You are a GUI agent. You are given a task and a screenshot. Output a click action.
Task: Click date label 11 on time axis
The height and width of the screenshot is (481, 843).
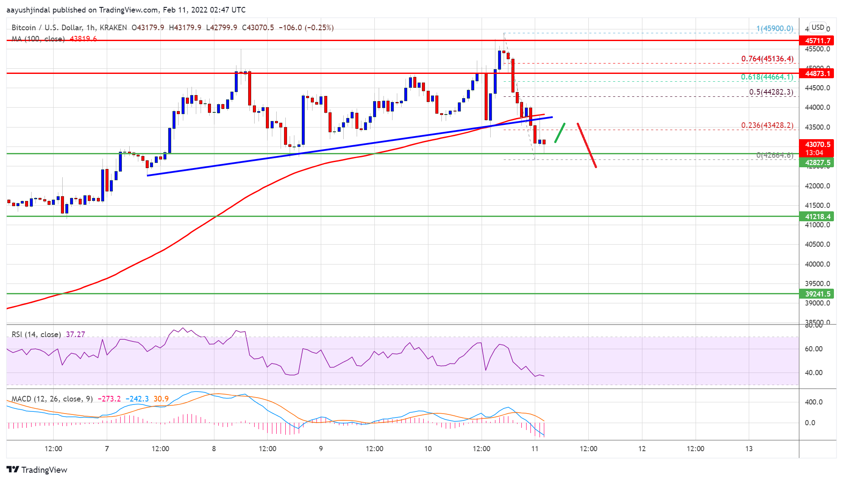pos(535,449)
